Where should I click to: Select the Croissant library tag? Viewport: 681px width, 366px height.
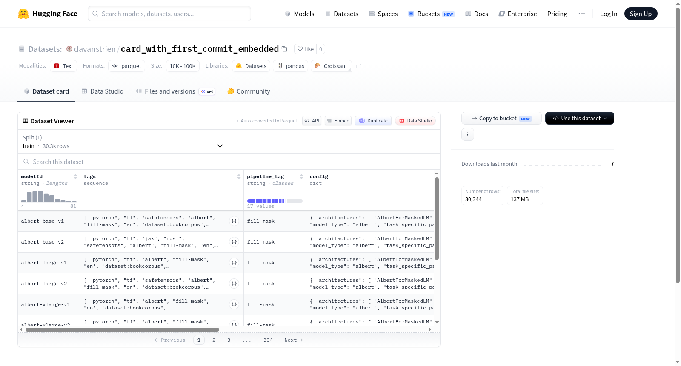pos(331,66)
